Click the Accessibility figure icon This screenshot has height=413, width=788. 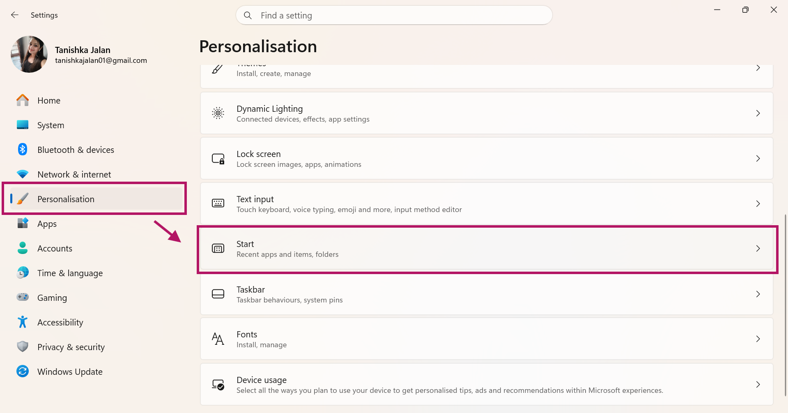(23, 322)
